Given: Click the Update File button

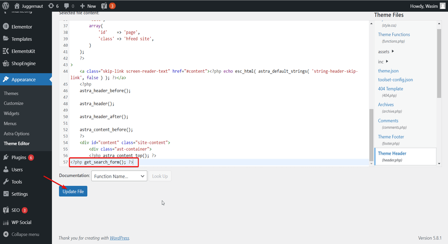Looking at the screenshot, I should 73,191.
